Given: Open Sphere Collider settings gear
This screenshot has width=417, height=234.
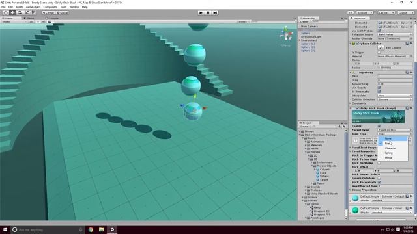Looking at the screenshot, I should click(411, 44).
